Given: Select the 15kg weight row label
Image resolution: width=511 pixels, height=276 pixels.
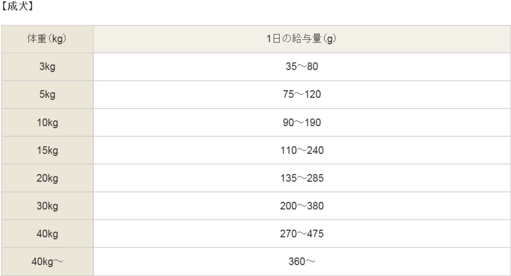Looking at the screenshot, I should [47, 151].
